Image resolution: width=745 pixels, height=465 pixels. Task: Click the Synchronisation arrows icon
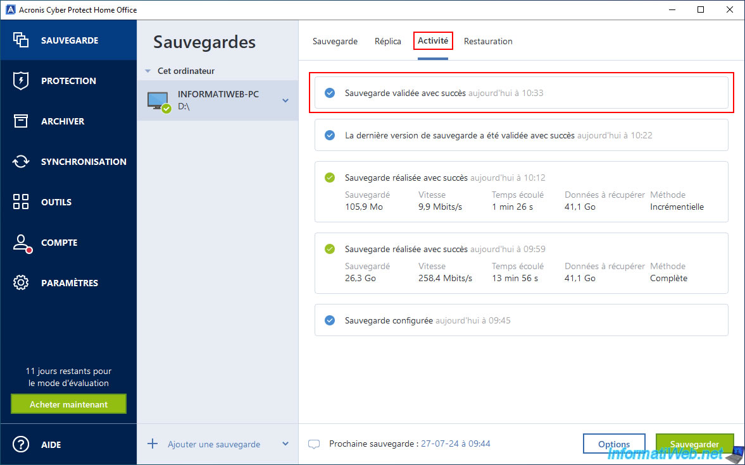pyautogui.click(x=21, y=162)
